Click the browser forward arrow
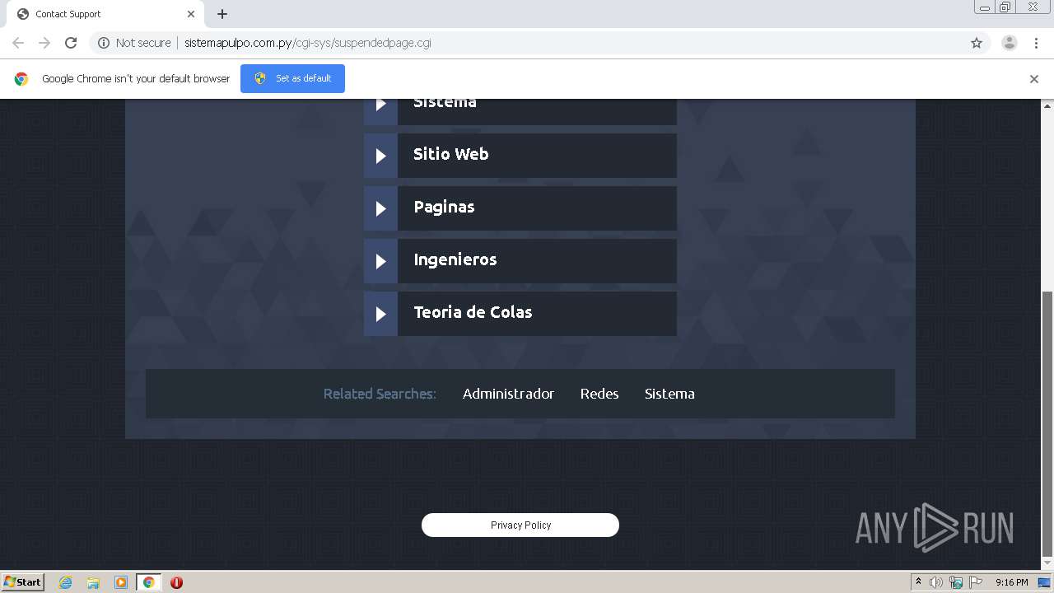This screenshot has height=593, width=1054. click(44, 43)
